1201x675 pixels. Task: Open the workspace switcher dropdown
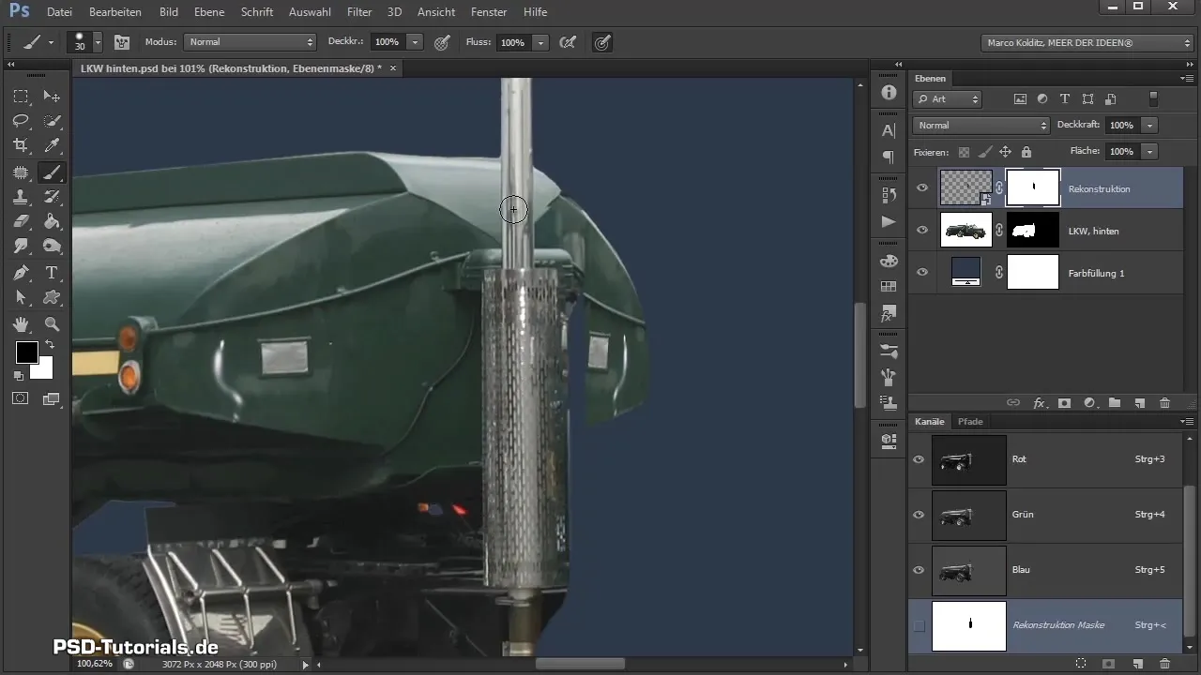click(1087, 42)
